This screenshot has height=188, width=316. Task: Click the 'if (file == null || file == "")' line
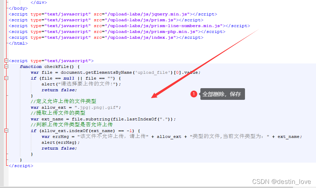point(76,78)
